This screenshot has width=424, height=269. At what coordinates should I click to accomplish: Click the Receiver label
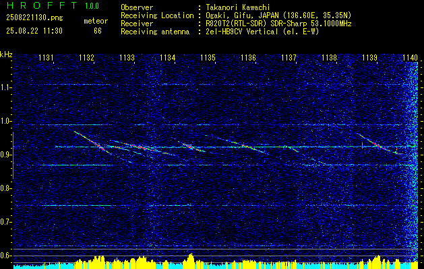click(x=137, y=24)
